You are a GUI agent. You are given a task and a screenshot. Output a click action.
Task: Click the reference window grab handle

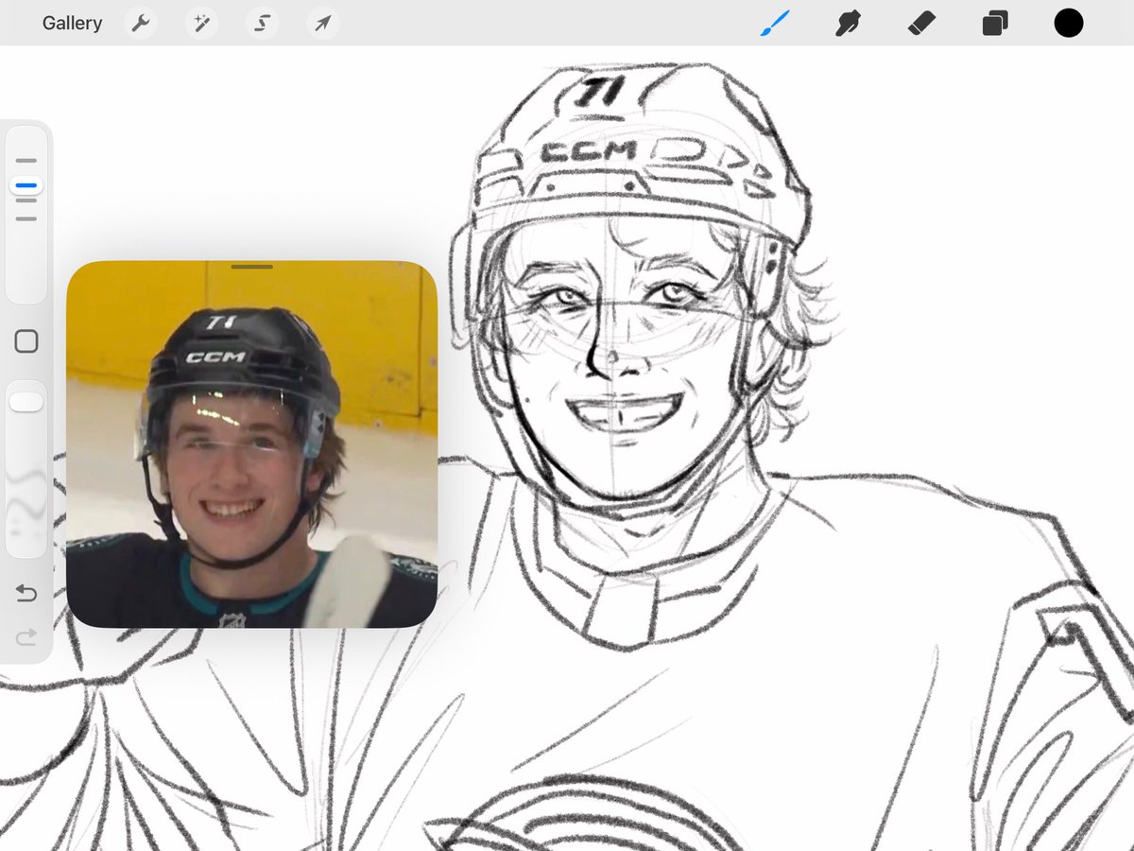pyautogui.click(x=251, y=267)
